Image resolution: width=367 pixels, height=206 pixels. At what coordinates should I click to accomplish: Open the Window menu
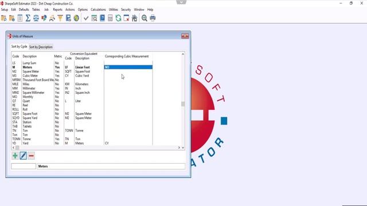click(x=139, y=10)
